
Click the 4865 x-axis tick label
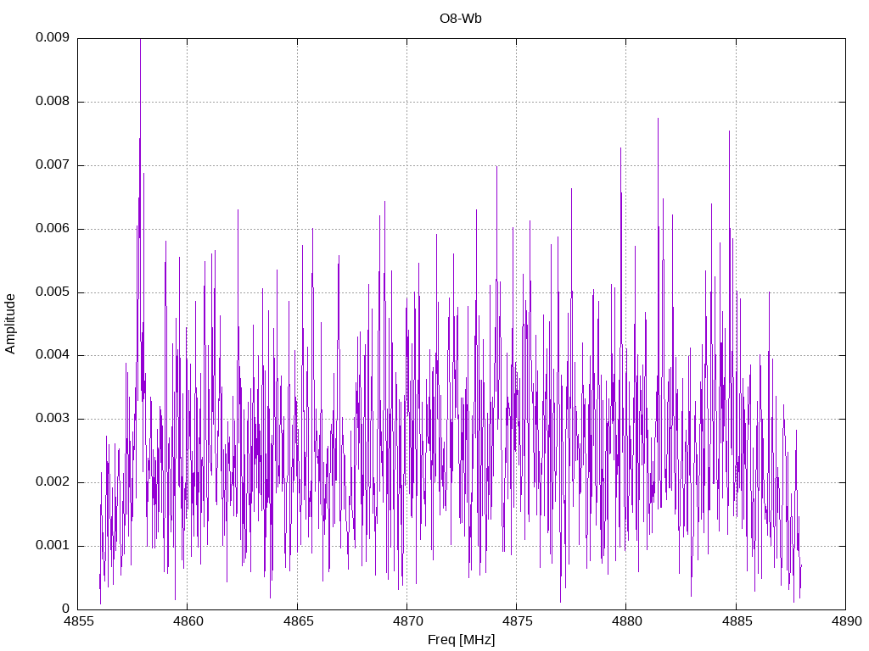(298, 621)
